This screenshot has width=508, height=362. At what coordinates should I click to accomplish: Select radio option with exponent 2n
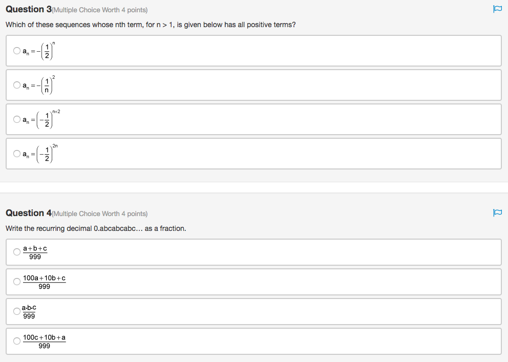pyautogui.click(x=17, y=154)
